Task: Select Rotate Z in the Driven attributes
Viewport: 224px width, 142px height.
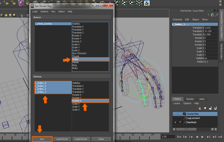Action: (x=90, y=101)
